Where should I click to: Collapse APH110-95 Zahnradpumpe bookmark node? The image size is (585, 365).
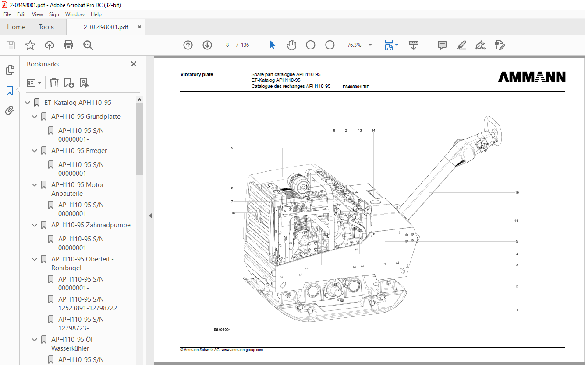tap(35, 225)
